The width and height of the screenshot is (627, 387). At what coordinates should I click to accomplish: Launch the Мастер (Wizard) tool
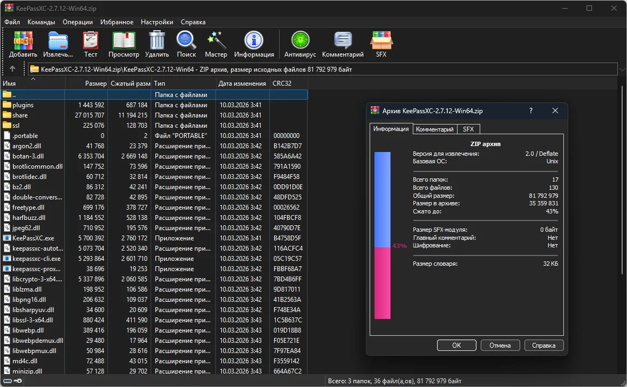click(x=216, y=44)
